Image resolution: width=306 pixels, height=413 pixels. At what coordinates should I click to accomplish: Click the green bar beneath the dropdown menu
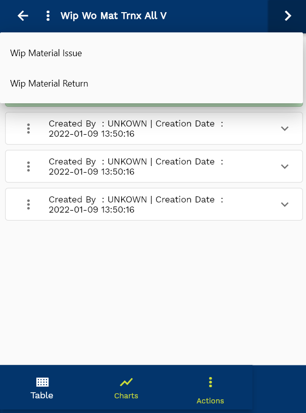coord(151,105)
